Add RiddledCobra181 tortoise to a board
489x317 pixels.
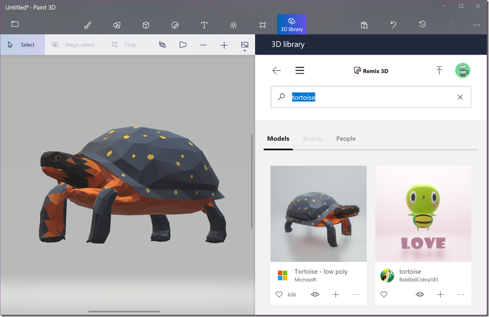pyautogui.click(x=440, y=294)
